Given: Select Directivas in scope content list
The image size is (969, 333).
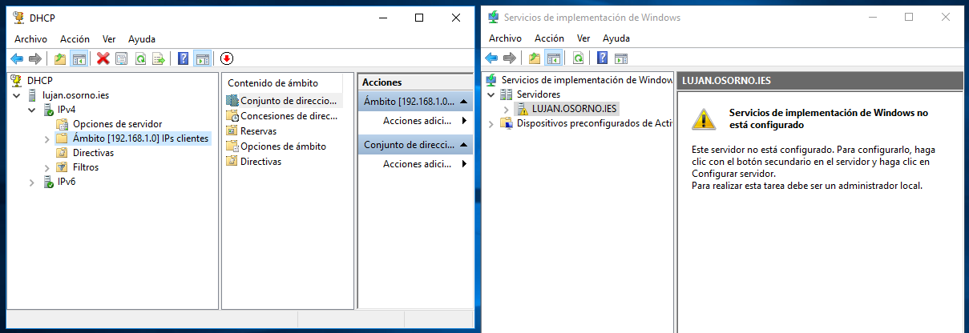Looking at the screenshot, I should tap(260, 161).
